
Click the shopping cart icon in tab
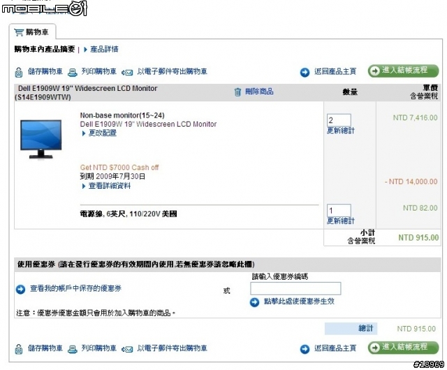click(x=19, y=32)
